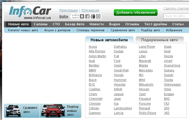Open the Mercedes brand link
The height and width of the screenshot is (132, 189).
pos(146,70)
